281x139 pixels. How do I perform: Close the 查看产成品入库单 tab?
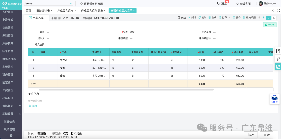[134, 11]
